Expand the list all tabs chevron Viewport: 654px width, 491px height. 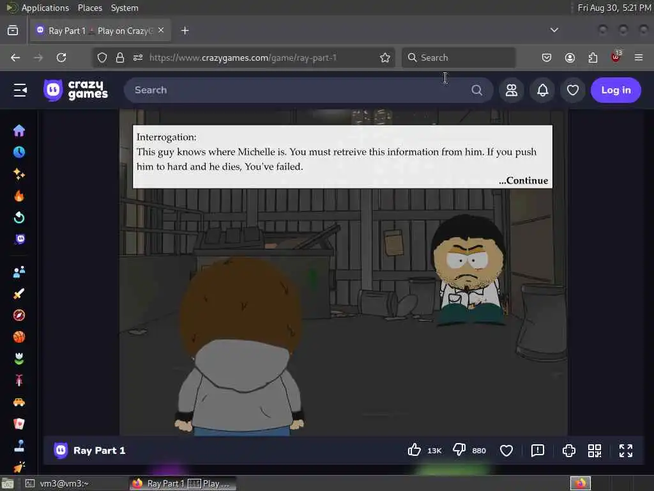click(554, 30)
